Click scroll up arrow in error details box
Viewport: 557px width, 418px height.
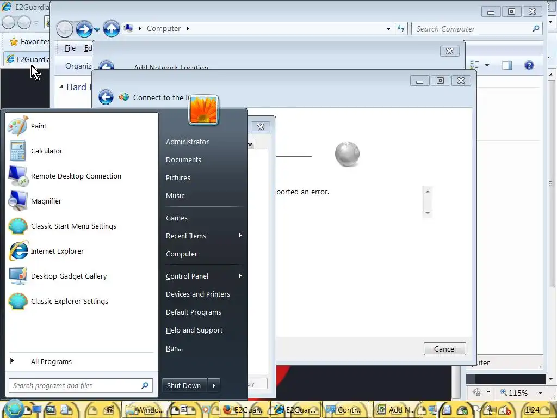click(428, 191)
